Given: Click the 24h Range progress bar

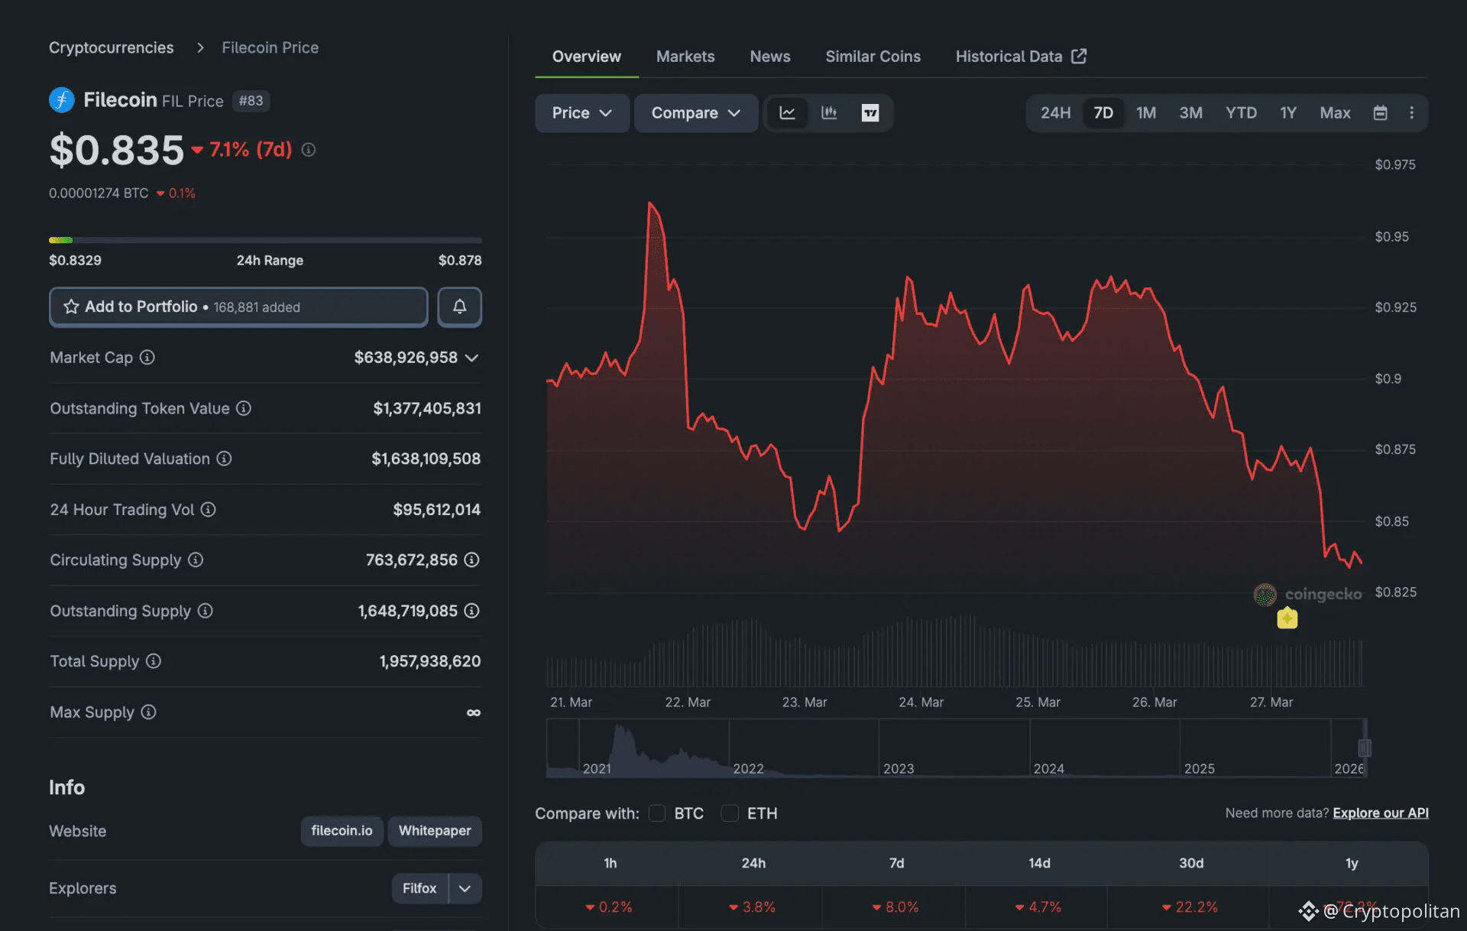Looking at the screenshot, I should tap(265, 240).
